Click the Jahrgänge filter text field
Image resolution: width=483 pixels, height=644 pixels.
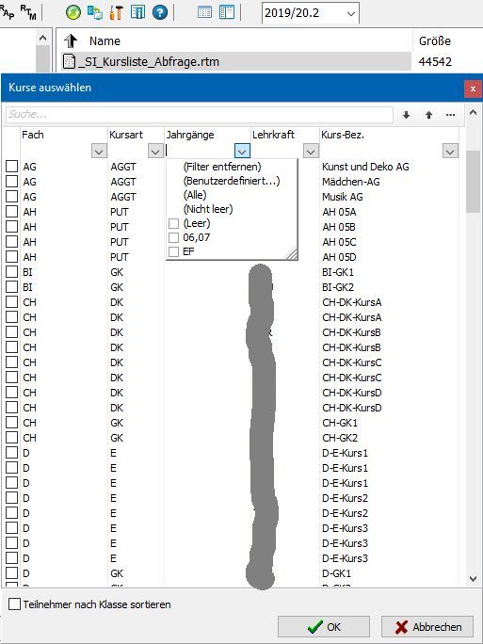pyautogui.click(x=200, y=152)
